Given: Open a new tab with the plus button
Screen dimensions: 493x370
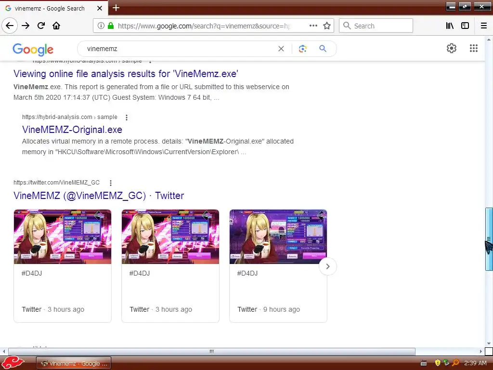Looking at the screenshot, I should click(116, 8).
